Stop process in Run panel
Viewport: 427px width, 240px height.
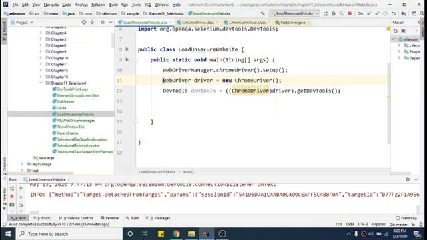coord(12,196)
